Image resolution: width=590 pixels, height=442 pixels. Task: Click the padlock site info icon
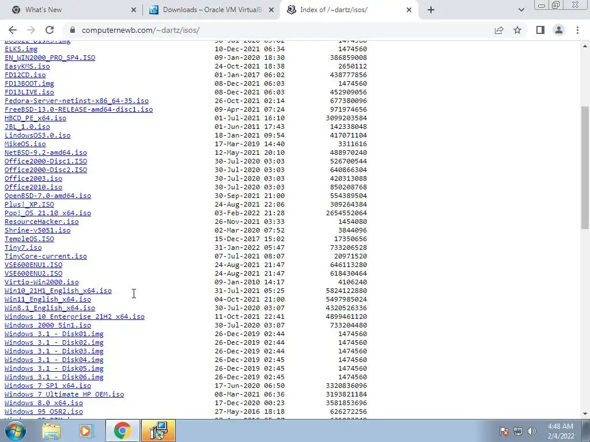[73, 30]
